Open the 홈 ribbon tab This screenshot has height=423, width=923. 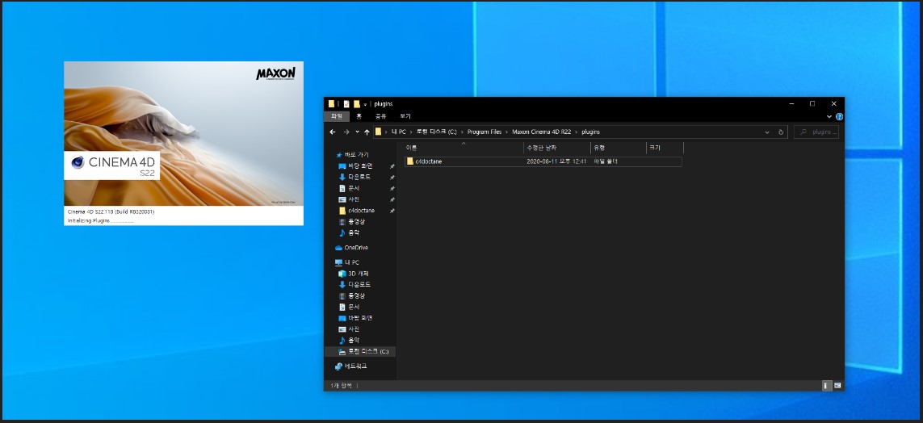(x=359, y=116)
